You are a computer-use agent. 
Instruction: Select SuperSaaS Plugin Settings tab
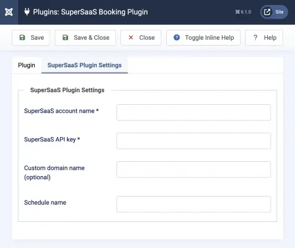tap(84, 65)
